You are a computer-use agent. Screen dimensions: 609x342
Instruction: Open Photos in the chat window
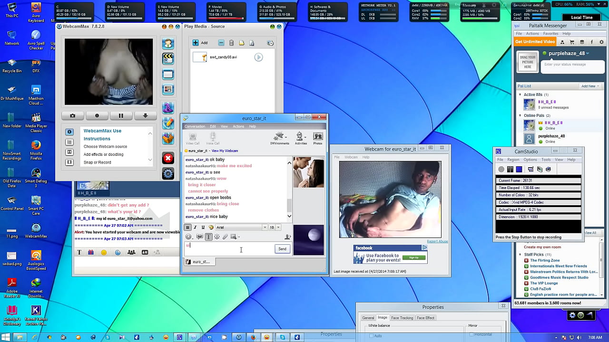click(x=318, y=138)
